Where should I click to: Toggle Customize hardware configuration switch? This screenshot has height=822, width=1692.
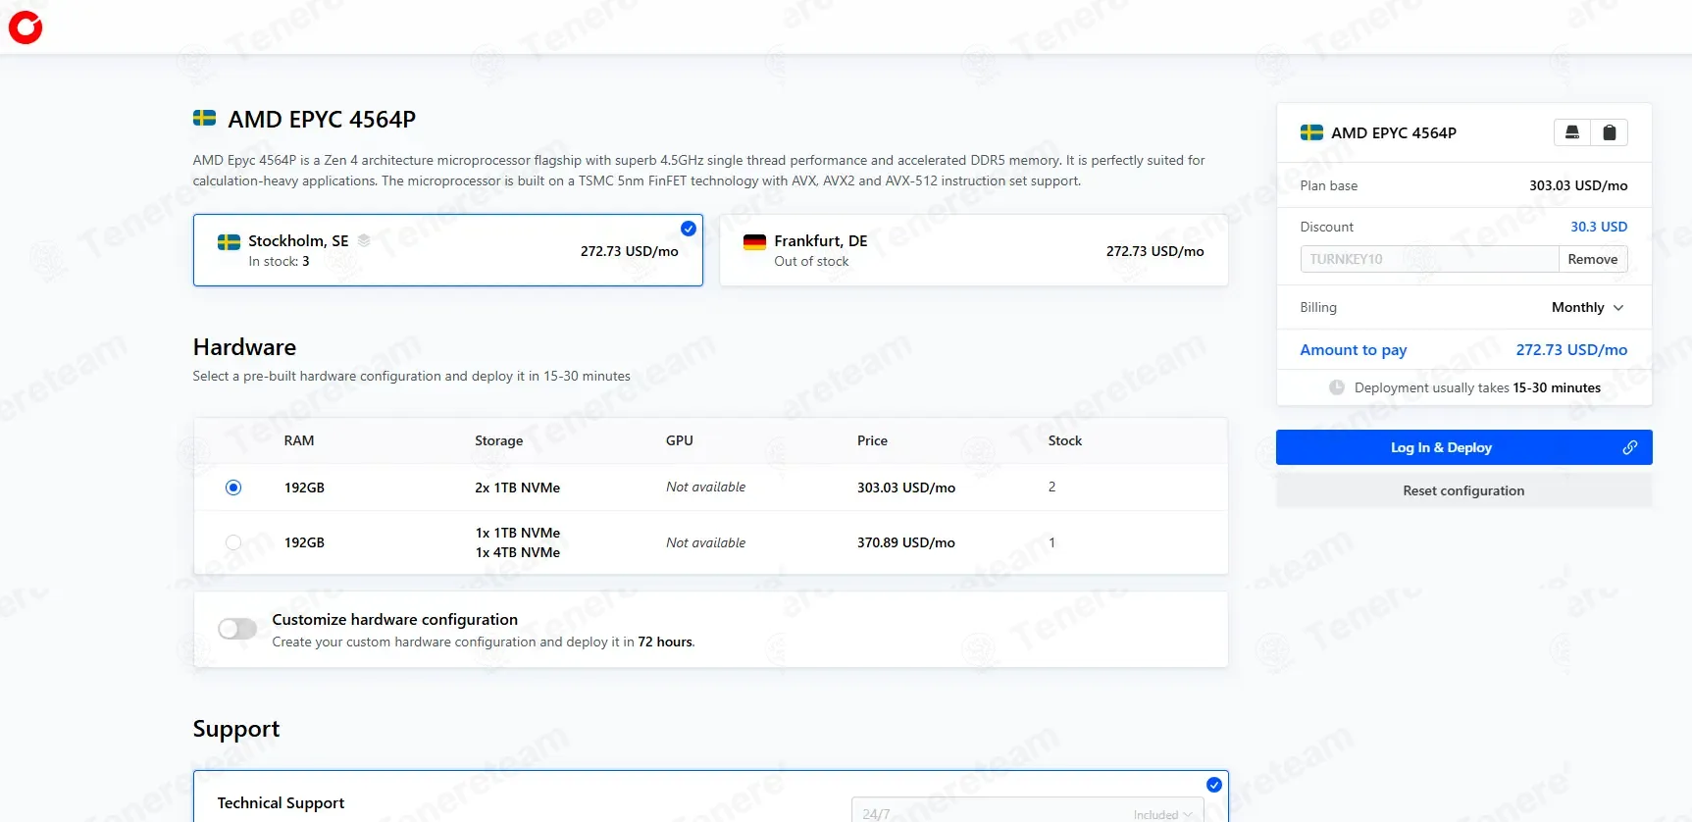click(x=237, y=629)
